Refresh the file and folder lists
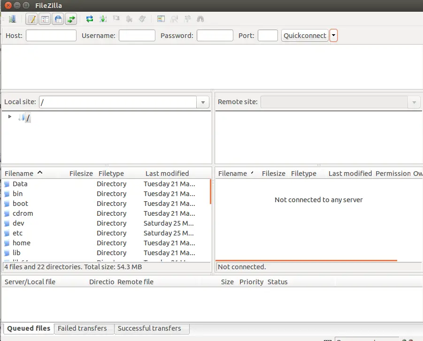 pyautogui.click(x=90, y=19)
